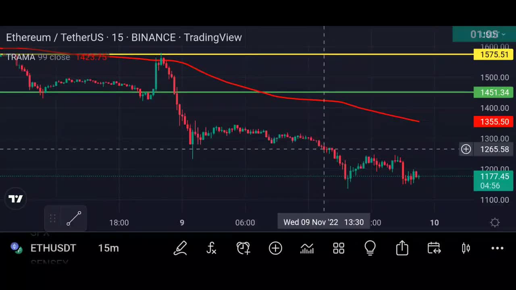Select the red 1355.50 TRAMA price label

tap(494, 122)
